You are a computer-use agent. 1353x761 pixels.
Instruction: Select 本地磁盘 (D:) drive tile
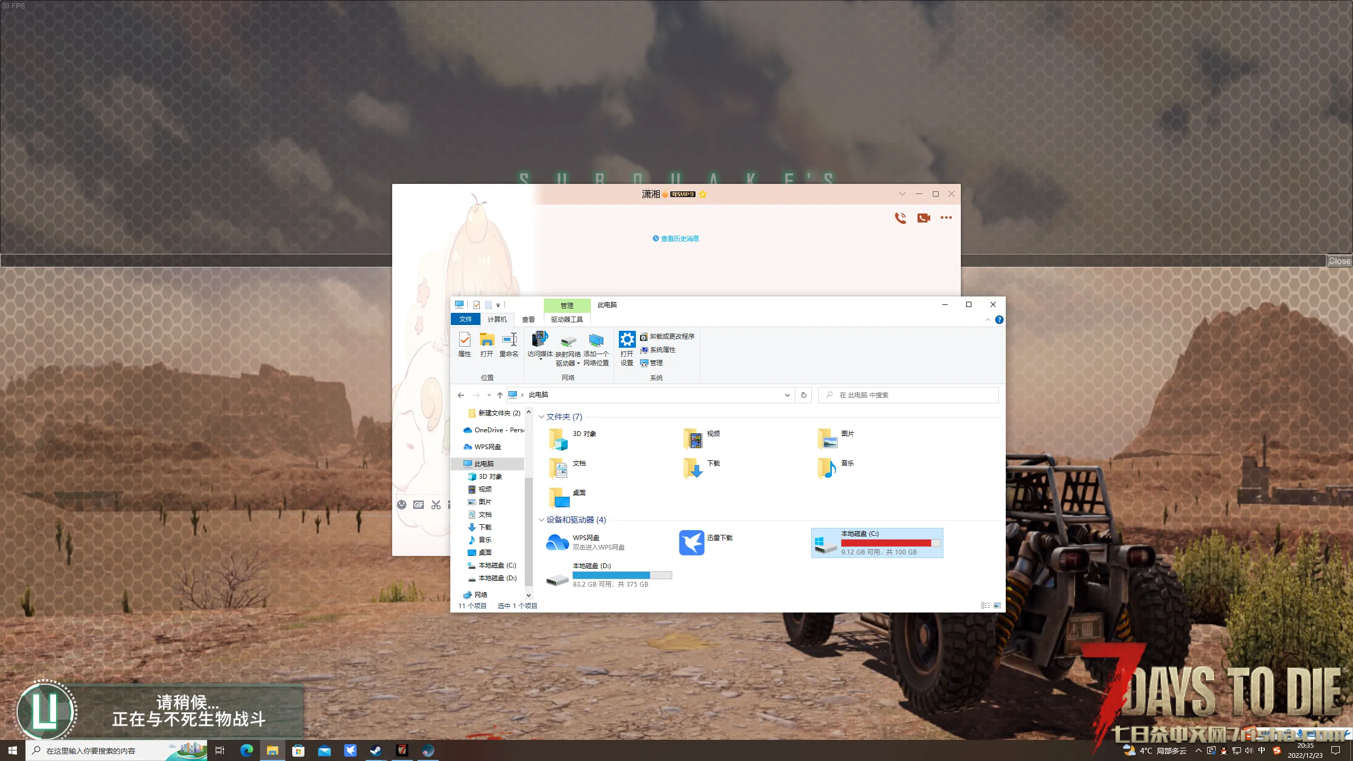point(609,575)
